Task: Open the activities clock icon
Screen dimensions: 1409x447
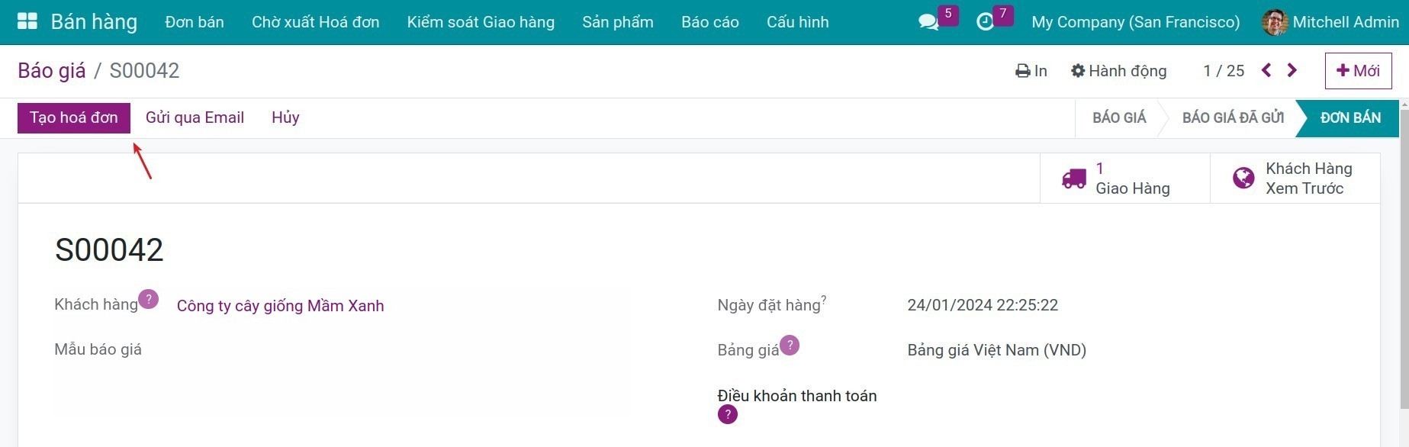Action: pos(985,22)
